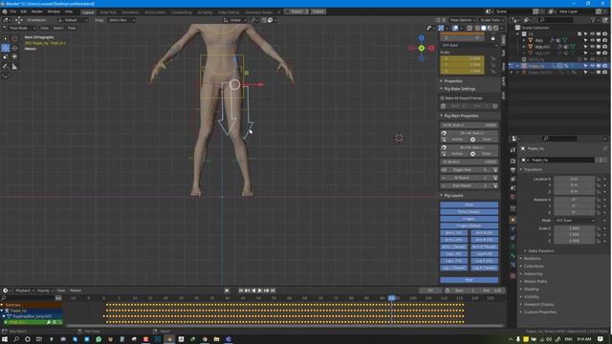Jump to the timeline start frame
612x344 pixels.
241,290
